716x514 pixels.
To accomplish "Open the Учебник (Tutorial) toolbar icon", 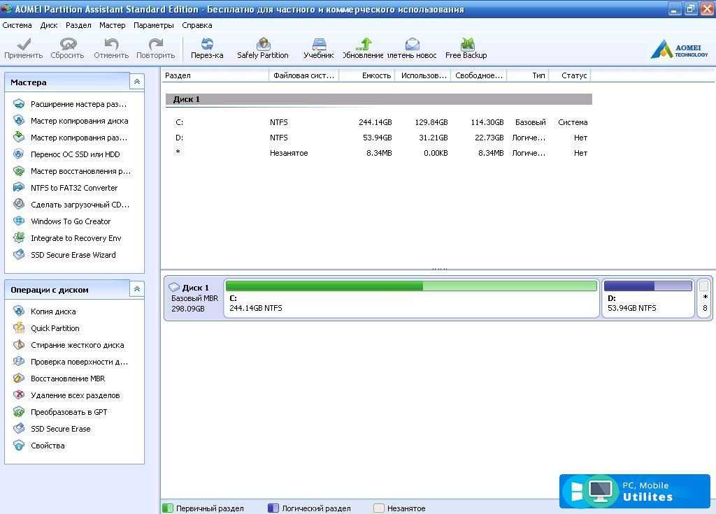I will pyautogui.click(x=319, y=44).
